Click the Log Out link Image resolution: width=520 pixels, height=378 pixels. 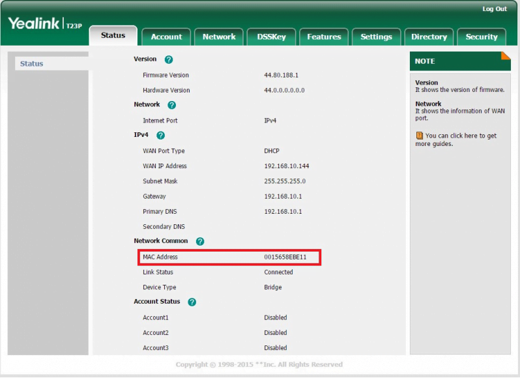coord(495,9)
